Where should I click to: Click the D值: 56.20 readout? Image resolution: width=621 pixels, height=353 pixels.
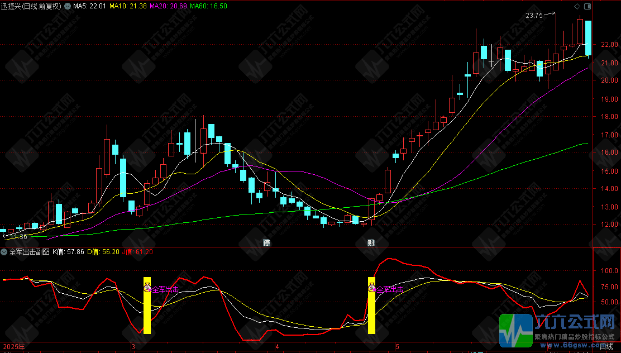click(103, 252)
